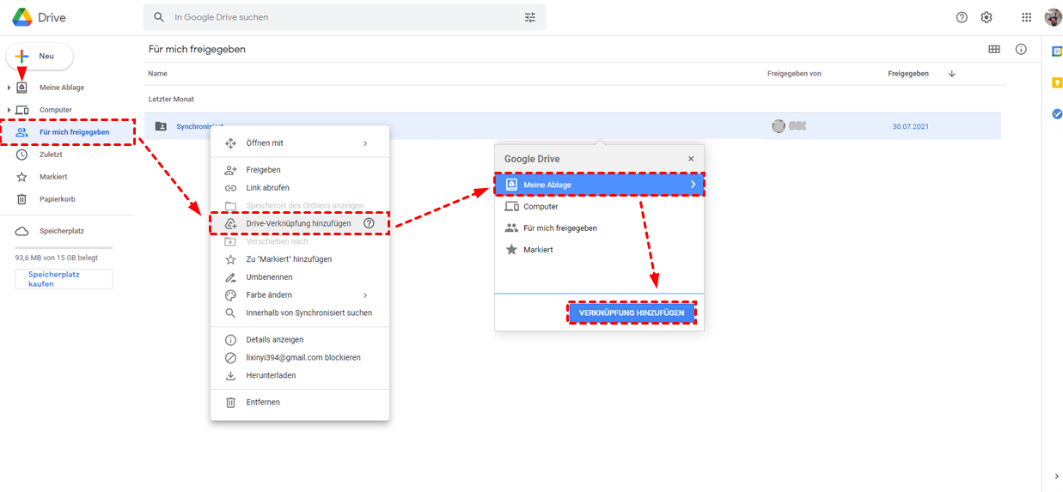The height and width of the screenshot is (492, 1063).
Task: Open the Help question mark icon
Action: (x=962, y=17)
